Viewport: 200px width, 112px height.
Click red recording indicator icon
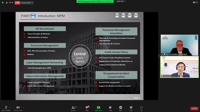(7, 3)
